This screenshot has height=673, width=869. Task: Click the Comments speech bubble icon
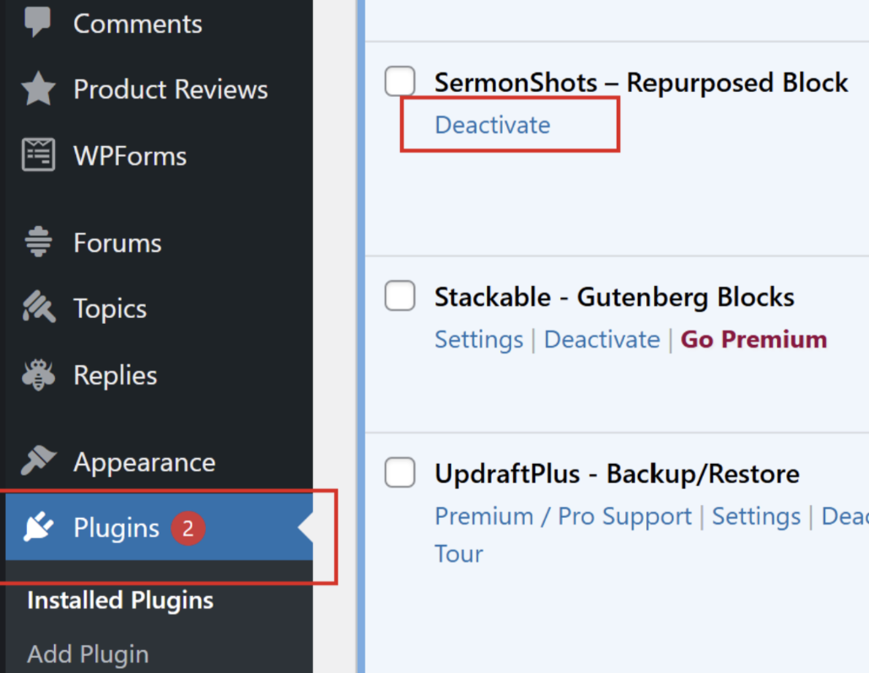[x=38, y=23]
